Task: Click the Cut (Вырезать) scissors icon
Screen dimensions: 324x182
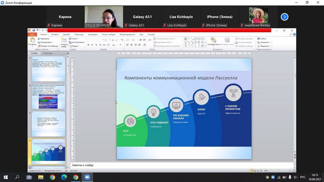Action: click(39, 39)
